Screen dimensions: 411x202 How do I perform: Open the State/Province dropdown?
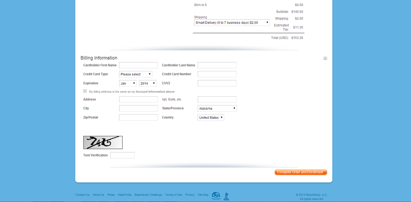217,108
